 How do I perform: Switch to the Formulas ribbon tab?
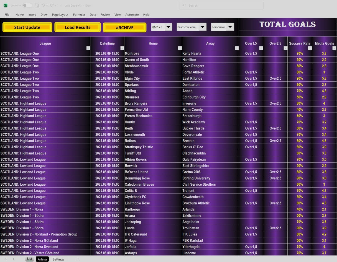[80, 15]
